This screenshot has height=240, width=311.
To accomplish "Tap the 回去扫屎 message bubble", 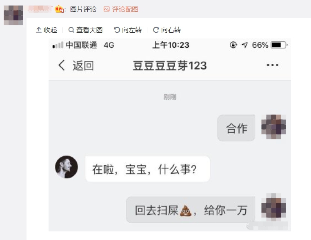I will (191, 210).
